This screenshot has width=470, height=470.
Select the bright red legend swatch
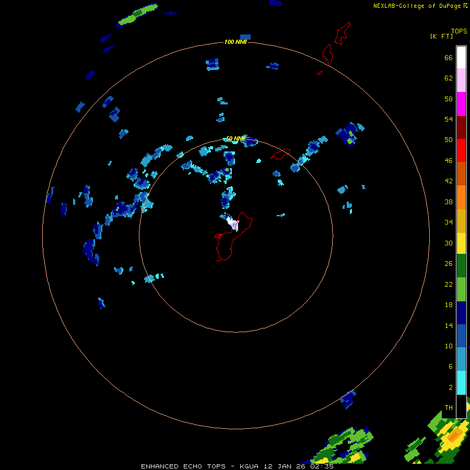pyautogui.click(x=461, y=150)
